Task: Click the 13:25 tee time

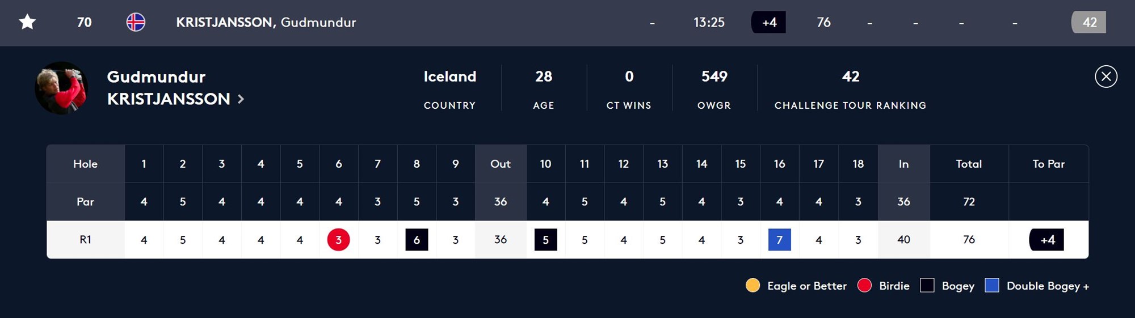Action: [x=709, y=22]
